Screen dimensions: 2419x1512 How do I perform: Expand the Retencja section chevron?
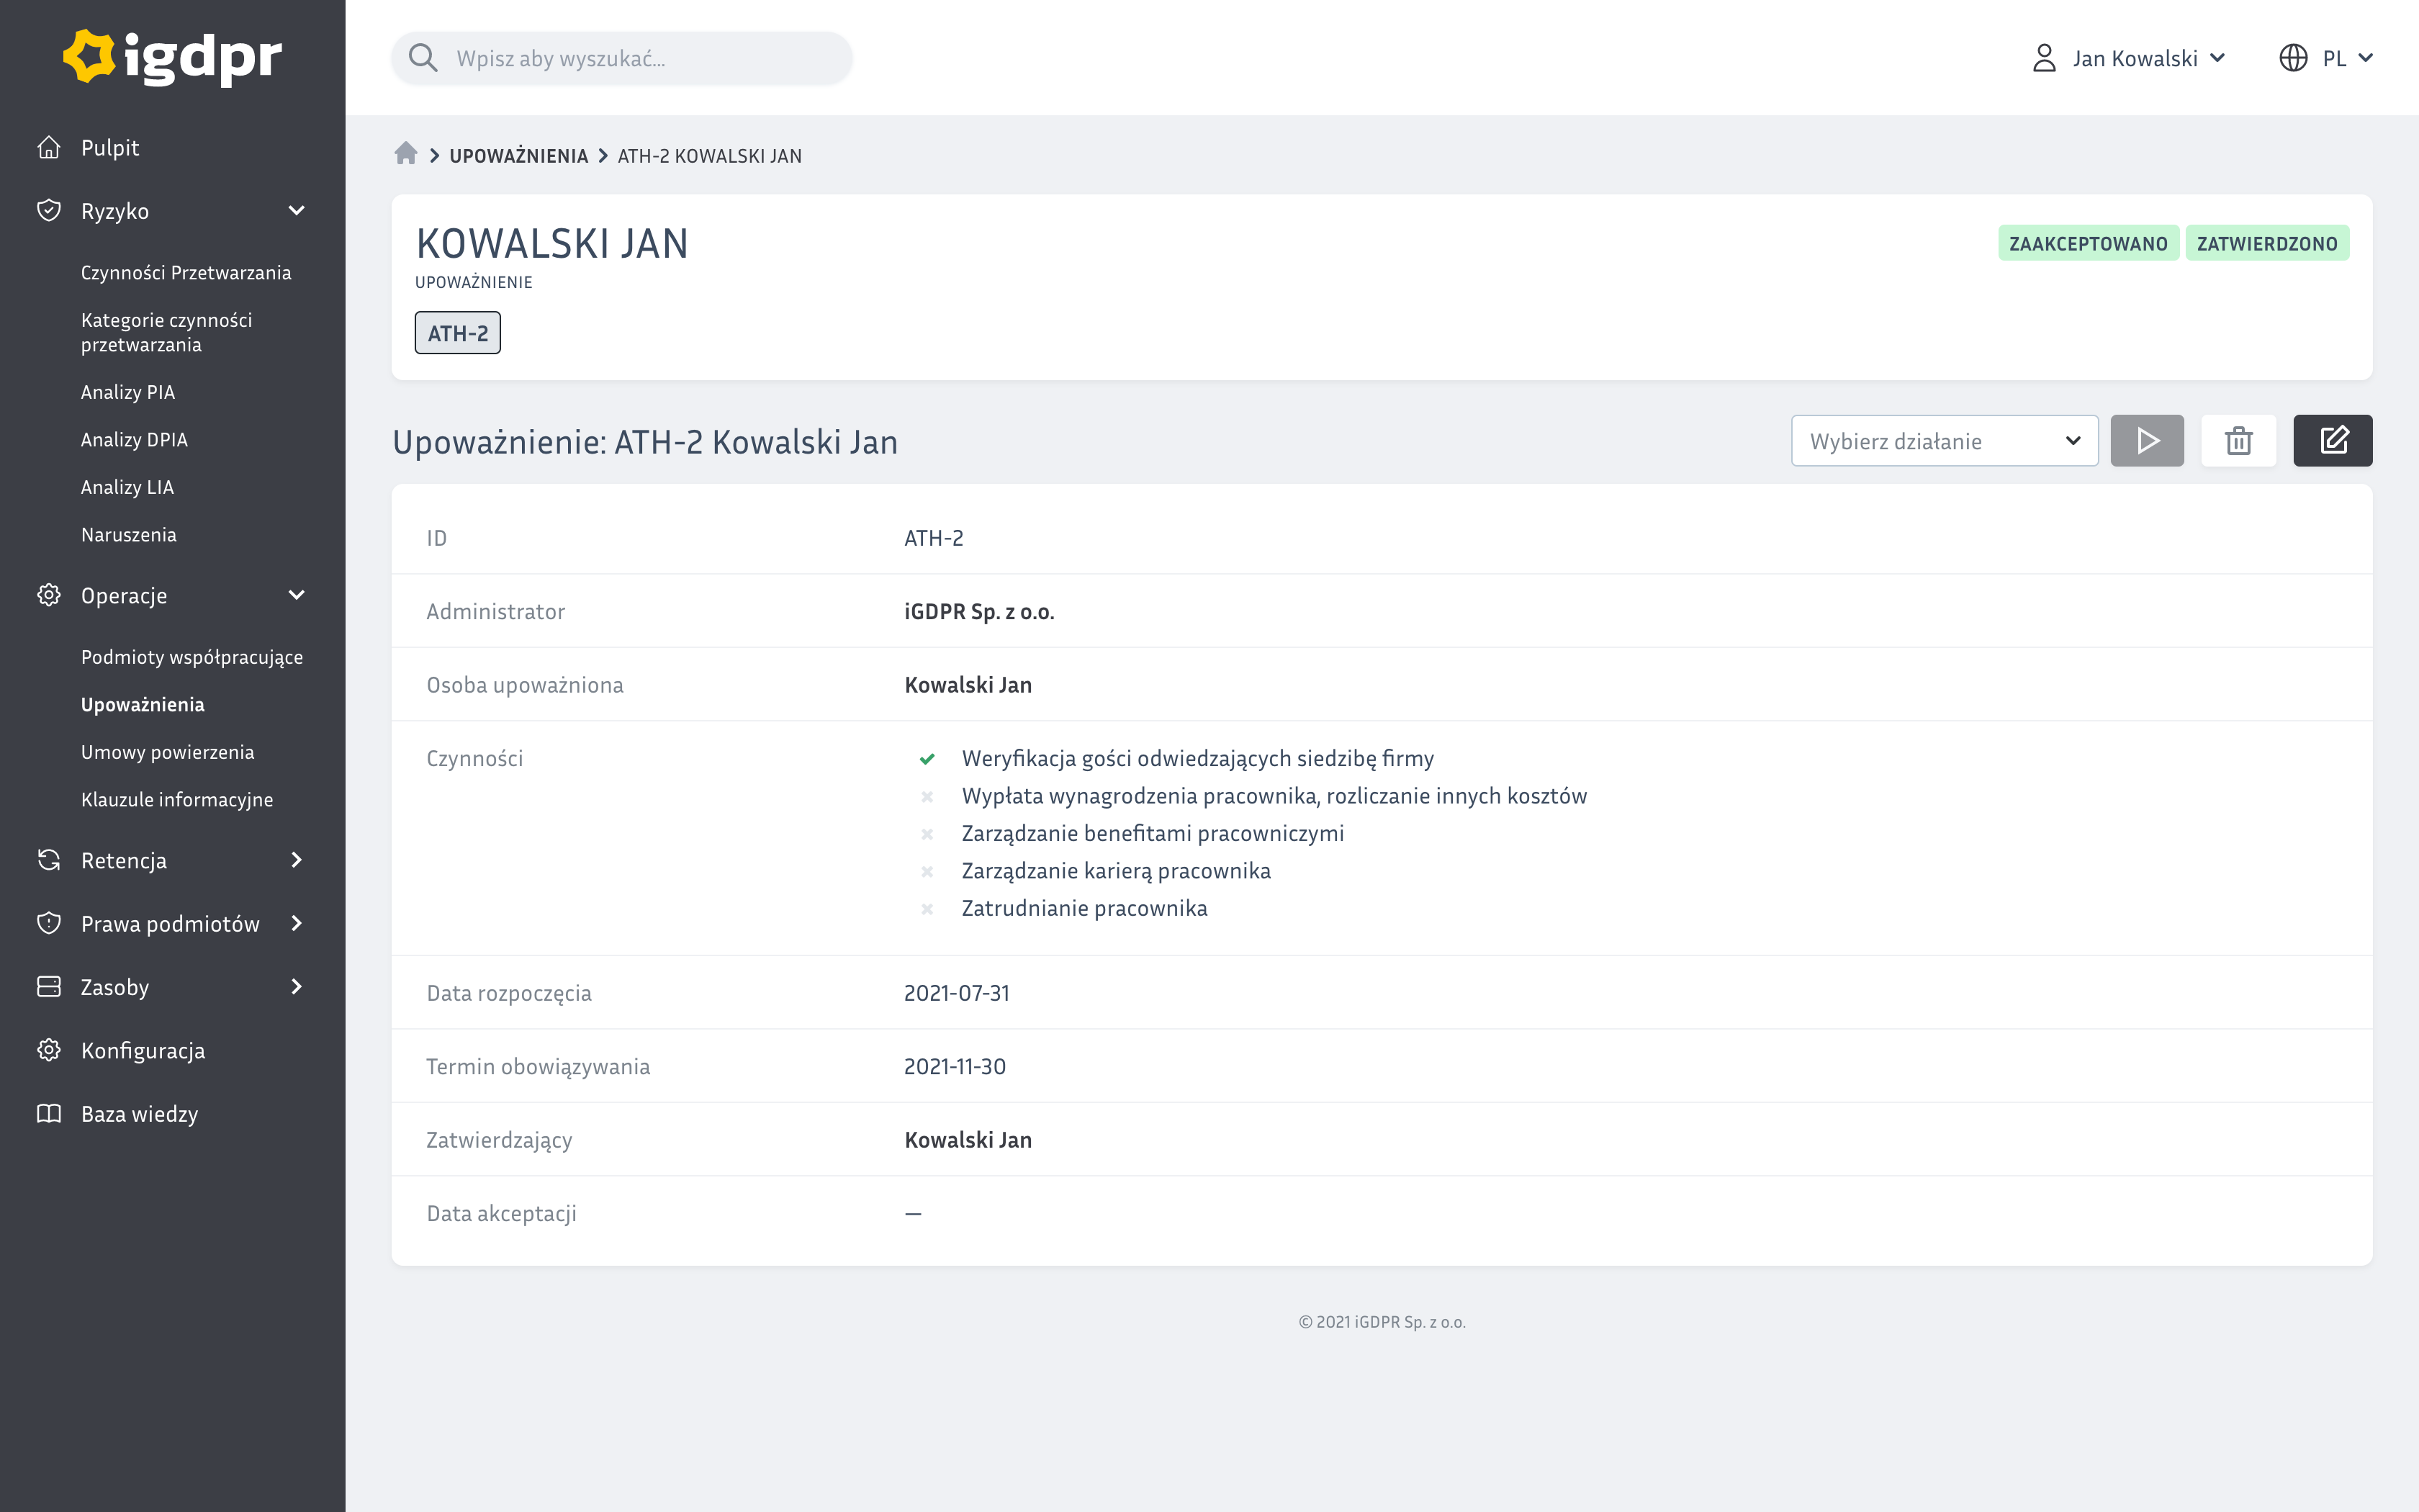[x=297, y=860]
